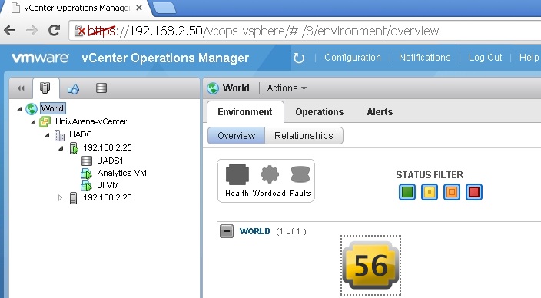Image resolution: width=541 pixels, height=298 pixels.
Task: Select Analytics VM in the tree
Action: (121, 173)
